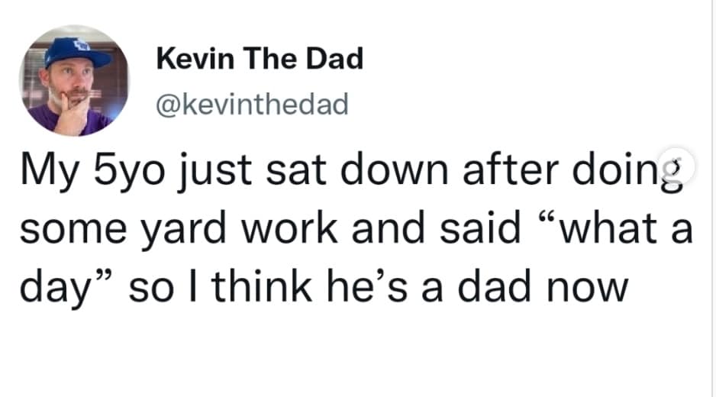
Task: Open the @kevinthedad handle link
Action: (251, 102)
